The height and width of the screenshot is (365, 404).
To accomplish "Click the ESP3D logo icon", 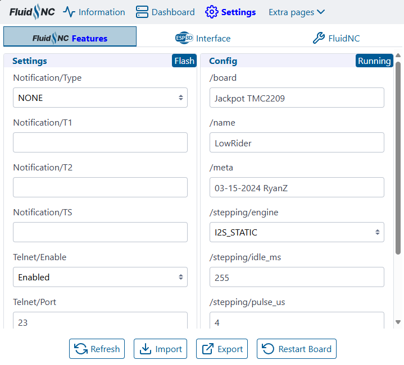I will pos(184,38).
